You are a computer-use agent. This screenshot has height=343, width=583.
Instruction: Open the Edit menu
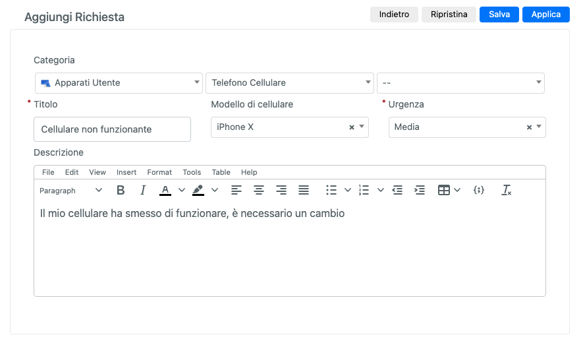[x=72, y=172]
